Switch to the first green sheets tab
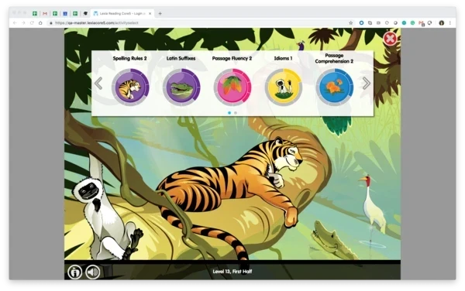The image size is (465, 291). coord(35,13)
